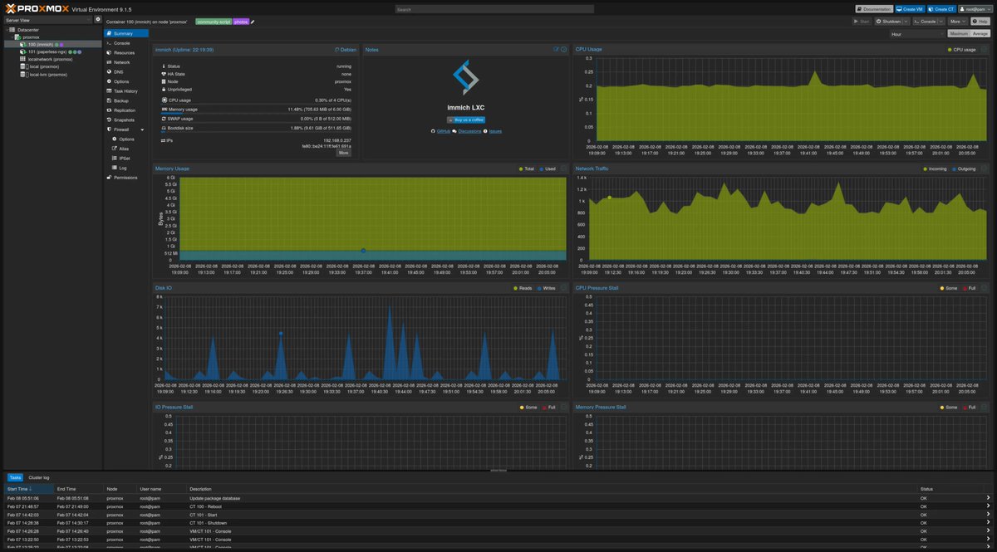Viewport: 997px width, 552px height.
Task: Click the Snapshots history icon
Action: 108,120
